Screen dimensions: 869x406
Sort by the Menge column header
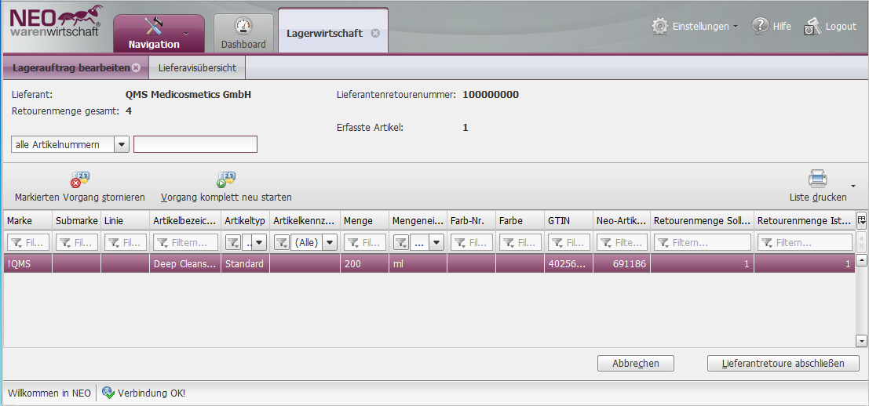pos(365,221)
